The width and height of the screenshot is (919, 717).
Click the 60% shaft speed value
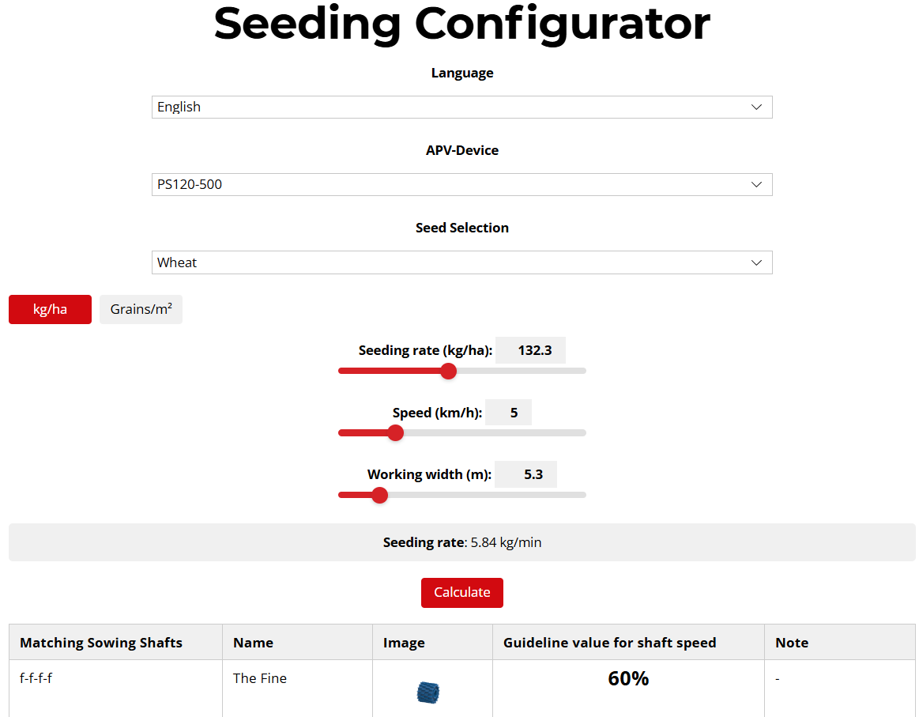[628, 678]
